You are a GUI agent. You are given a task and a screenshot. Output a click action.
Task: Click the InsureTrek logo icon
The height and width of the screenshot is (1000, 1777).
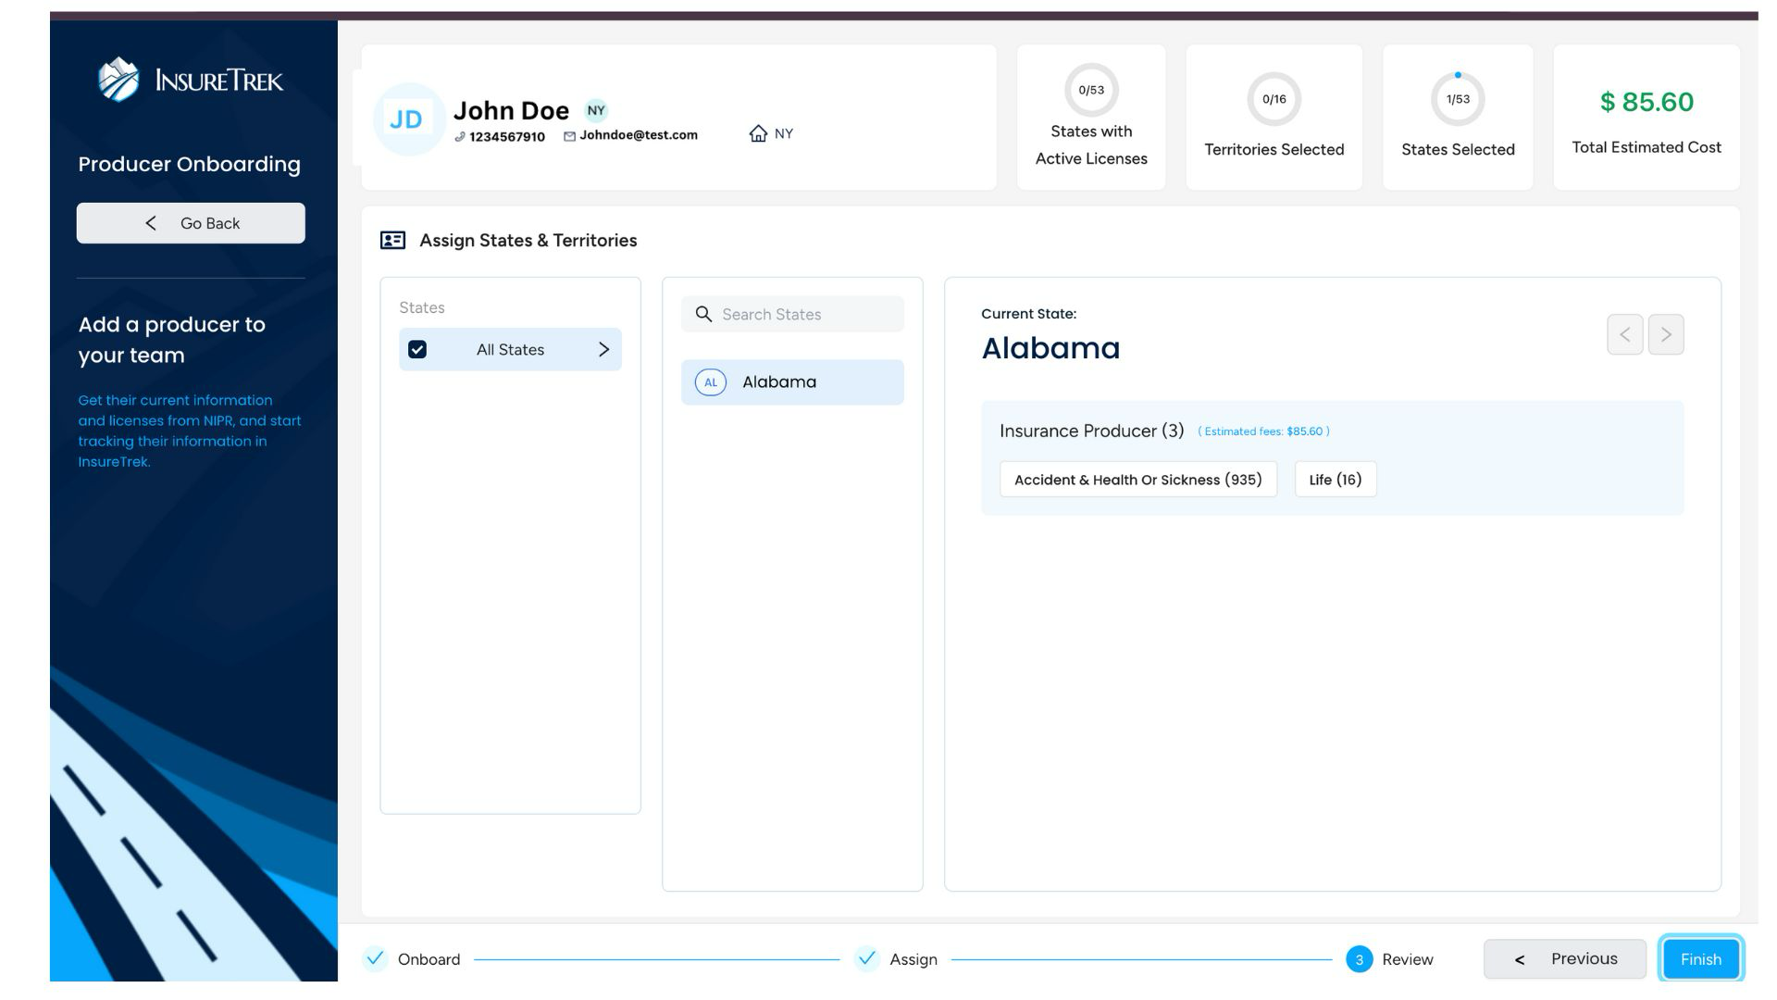click(118, 80)
